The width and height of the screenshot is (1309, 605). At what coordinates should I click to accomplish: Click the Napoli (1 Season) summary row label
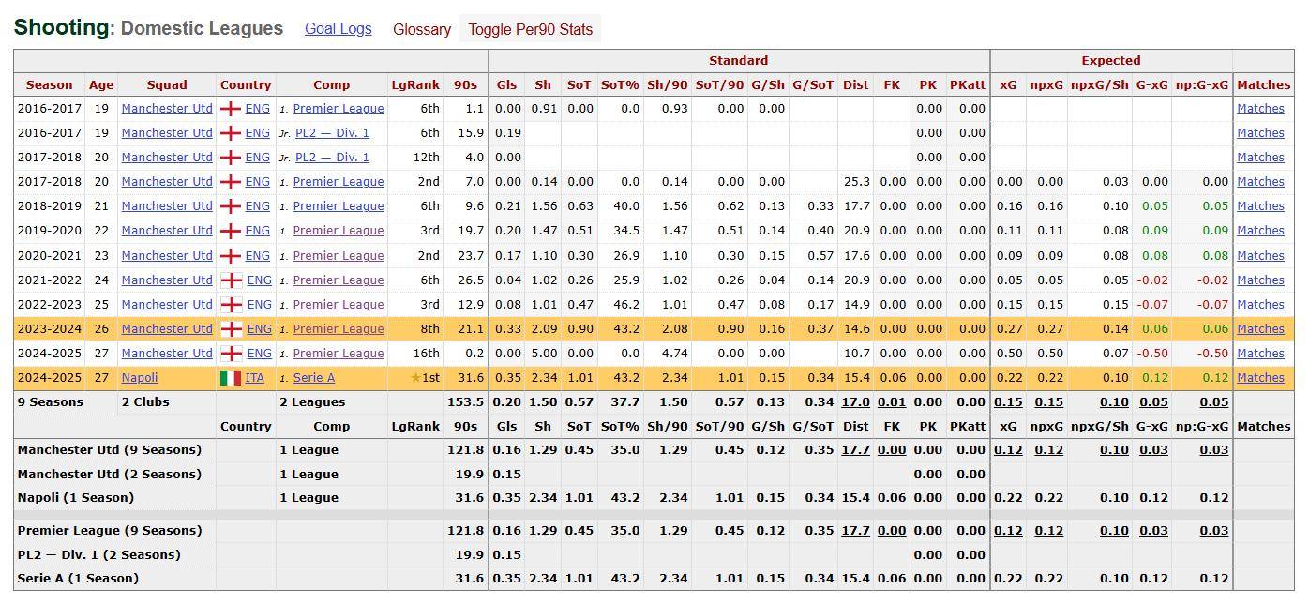pos(76,497)
